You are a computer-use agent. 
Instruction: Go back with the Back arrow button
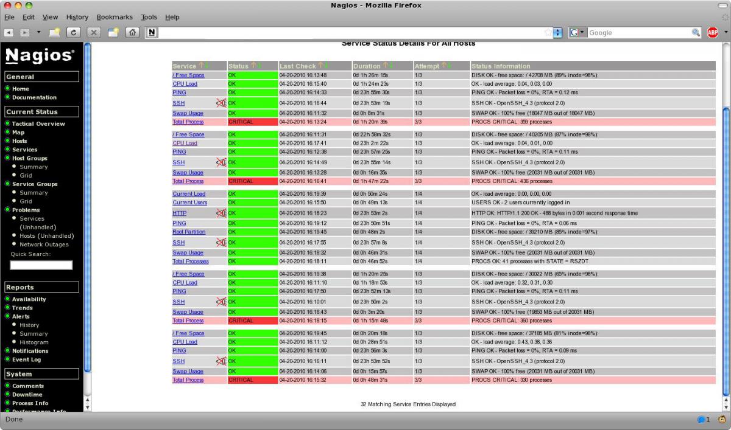9,33
